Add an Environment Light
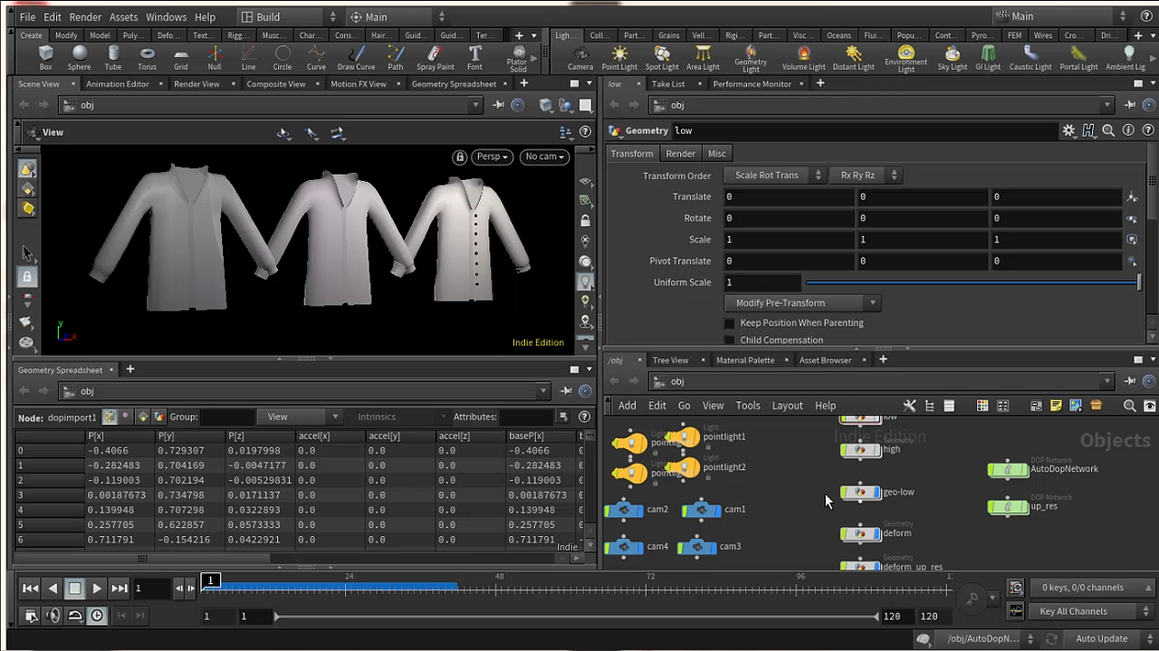The image size is (1159, 651). 906,59
